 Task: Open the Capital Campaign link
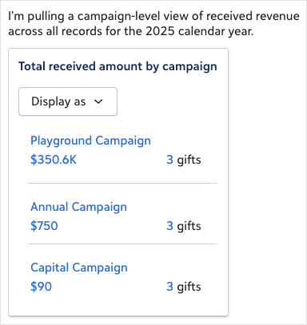pyautogui.click(x=79, y=268)
